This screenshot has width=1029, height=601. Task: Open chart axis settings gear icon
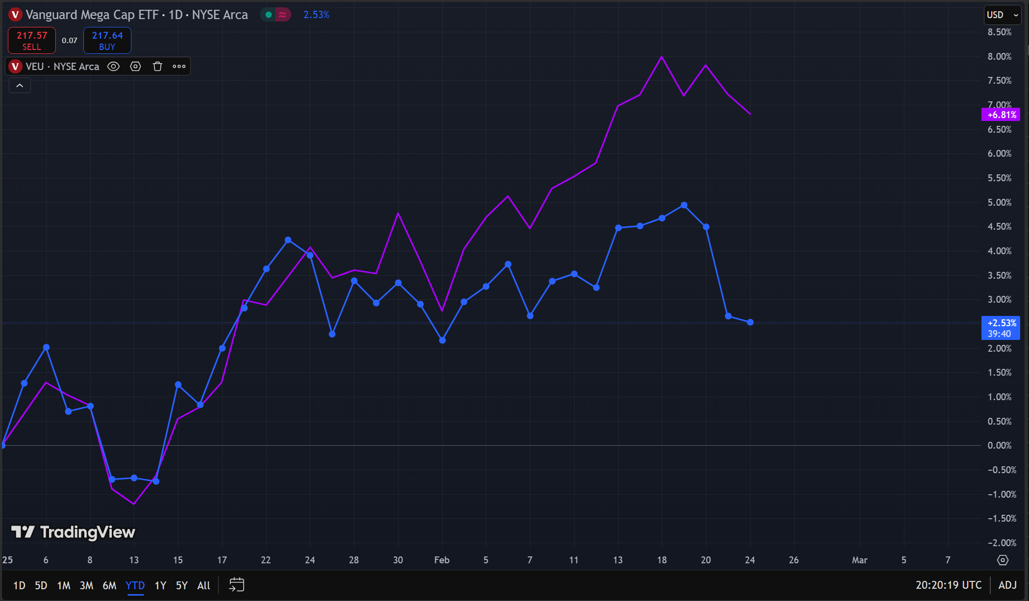pos(1003,560)
